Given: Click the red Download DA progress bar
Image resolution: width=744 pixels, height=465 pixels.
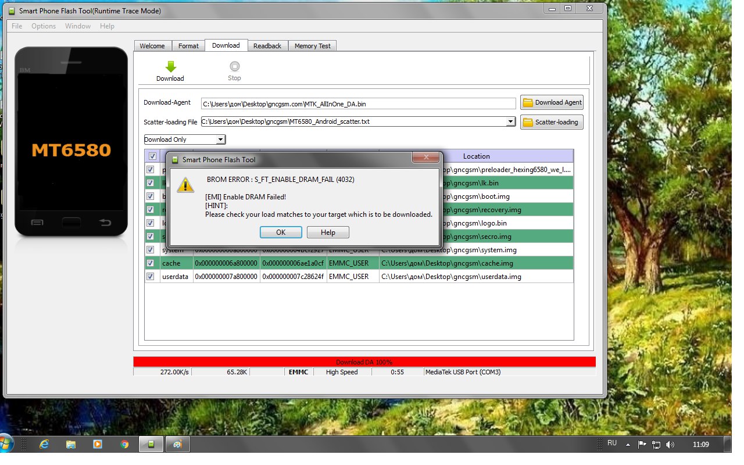Looking at the screenshot, I should (x=364, y=362).
